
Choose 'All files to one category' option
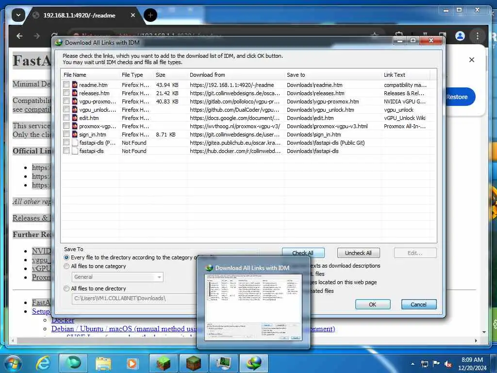click(66, 266)
